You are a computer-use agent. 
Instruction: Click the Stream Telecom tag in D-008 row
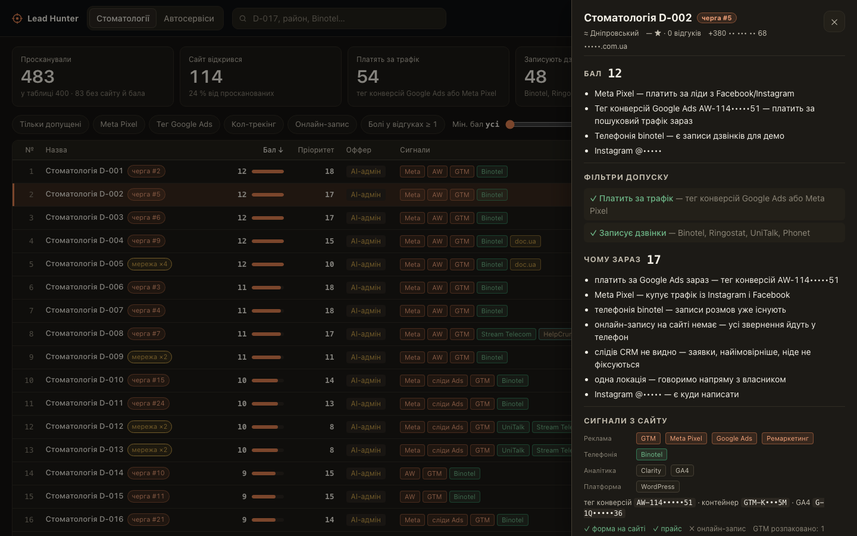pos(506,334)
